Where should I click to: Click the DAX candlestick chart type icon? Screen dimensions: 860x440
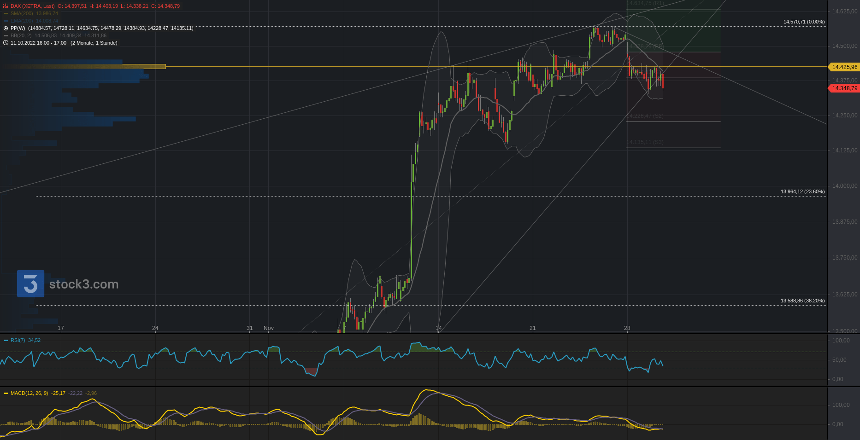(x=6, y=6)
